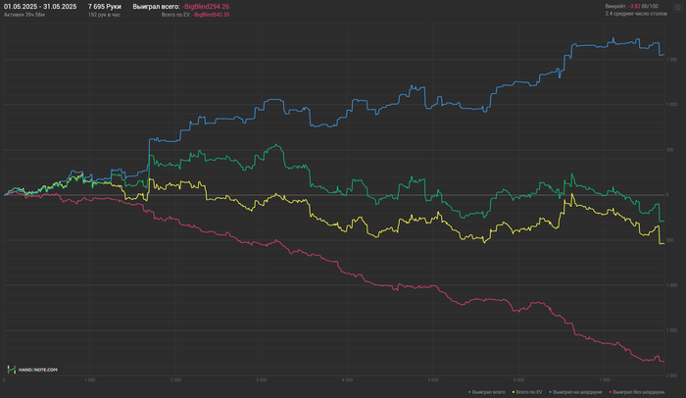Click the '5 000' x-axis label
This screenshot has width=686, height=398.
point(433,380)
